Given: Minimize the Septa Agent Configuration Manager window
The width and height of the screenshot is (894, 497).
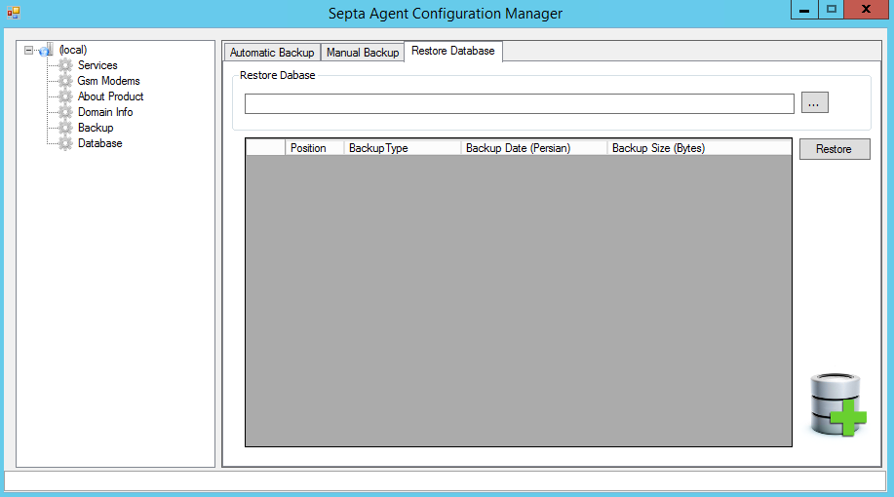Looking at the screenshot, I should coord(804,10).
